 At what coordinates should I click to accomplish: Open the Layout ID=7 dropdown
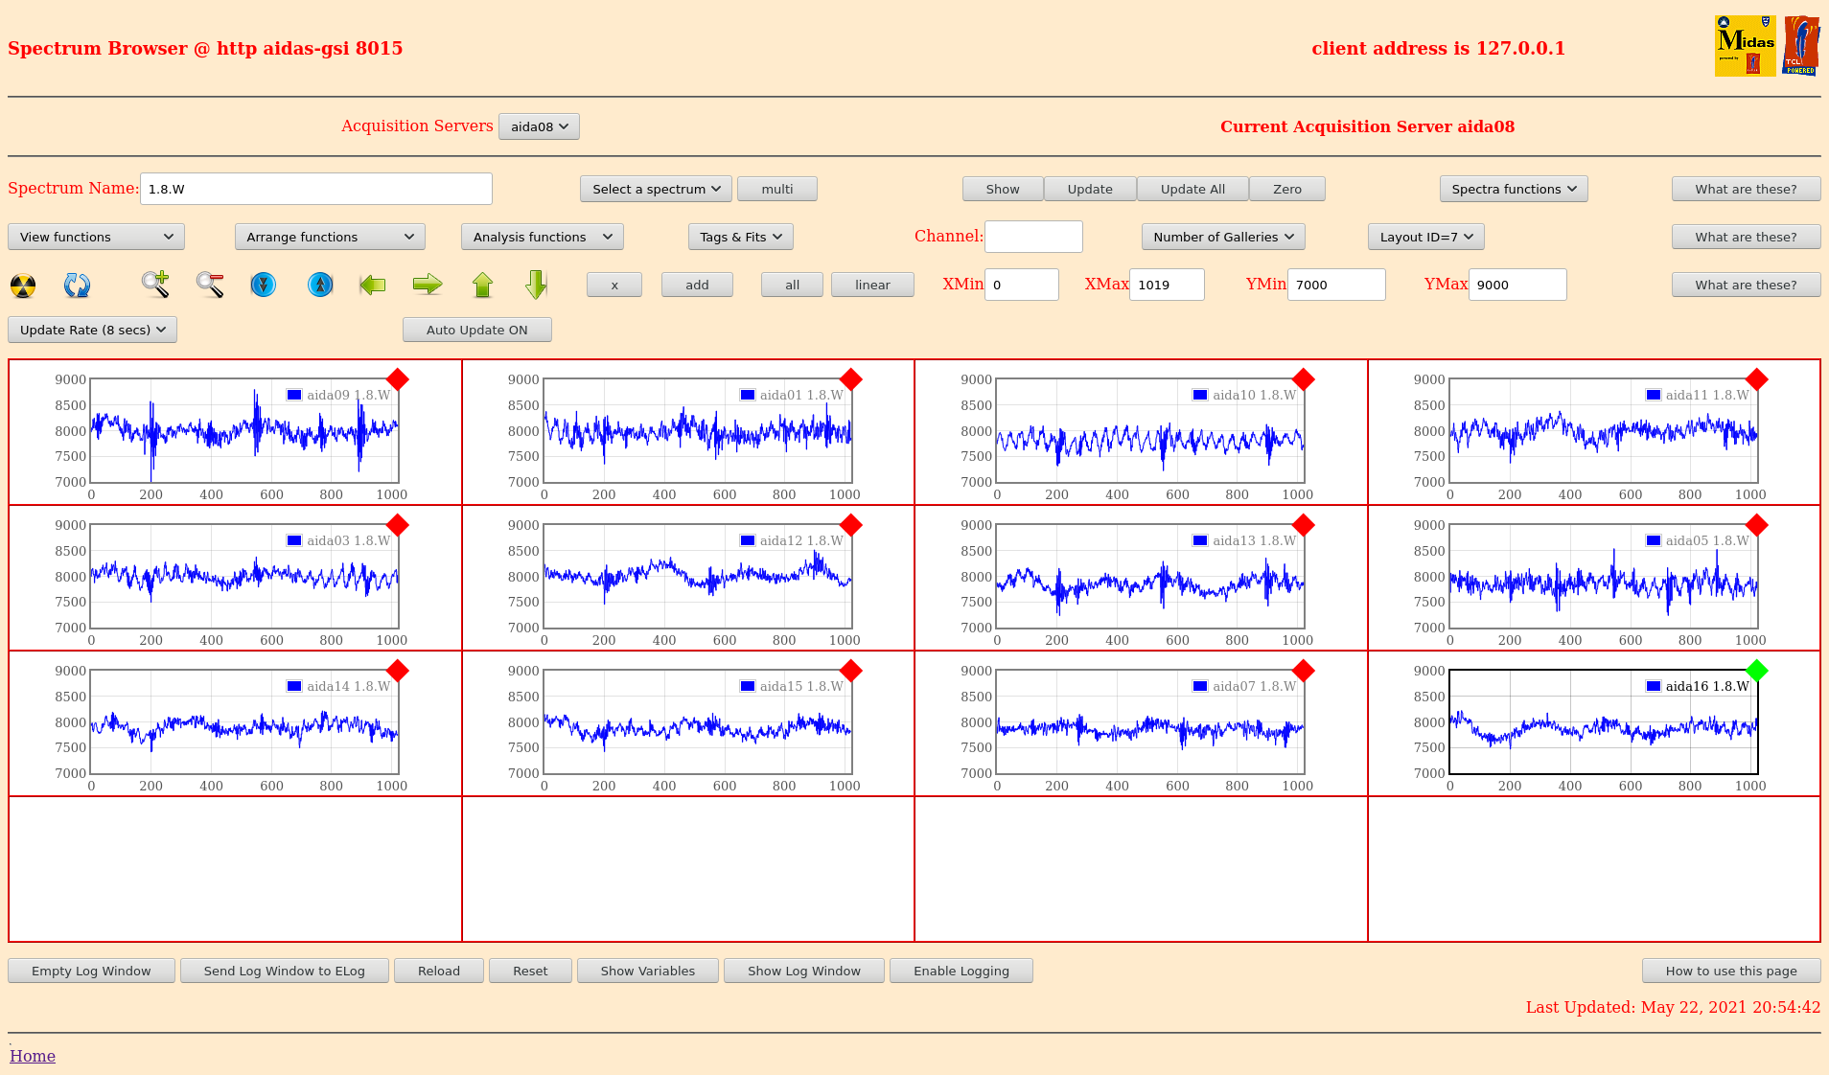tap(1425, 237)
